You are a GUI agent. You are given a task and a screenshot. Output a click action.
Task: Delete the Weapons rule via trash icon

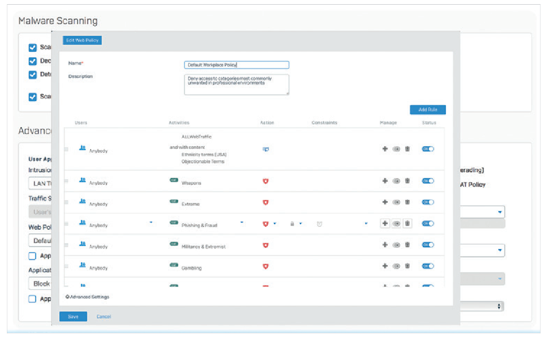407,181
